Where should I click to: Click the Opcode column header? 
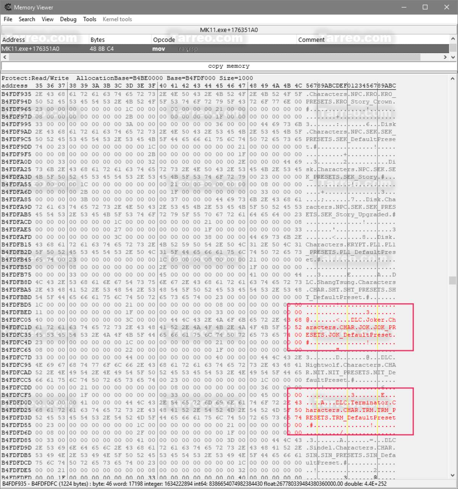click(x=224, y=39)
